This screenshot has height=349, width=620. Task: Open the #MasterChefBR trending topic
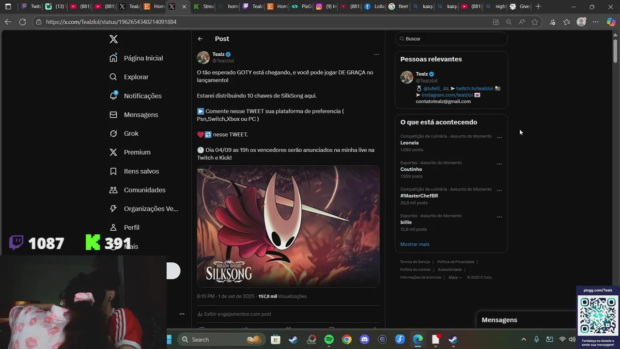coord(419,196)
